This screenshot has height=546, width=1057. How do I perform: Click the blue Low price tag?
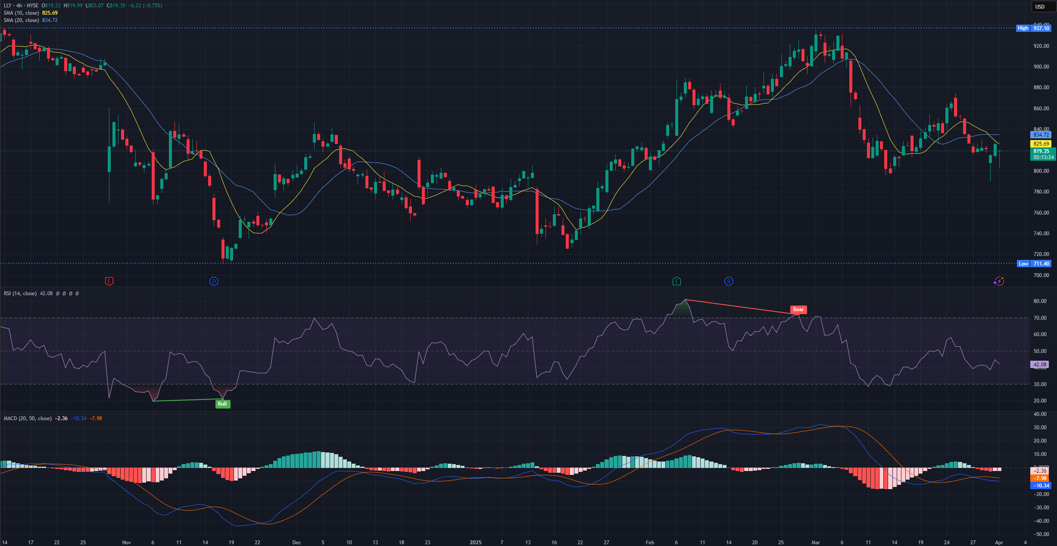(1023, 264)
